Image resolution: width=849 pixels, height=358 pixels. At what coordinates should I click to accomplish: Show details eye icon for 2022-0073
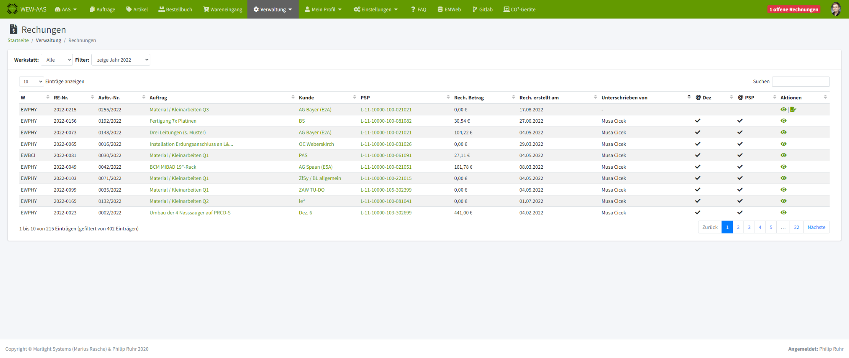pyautogui.click(x=783, y=132)
